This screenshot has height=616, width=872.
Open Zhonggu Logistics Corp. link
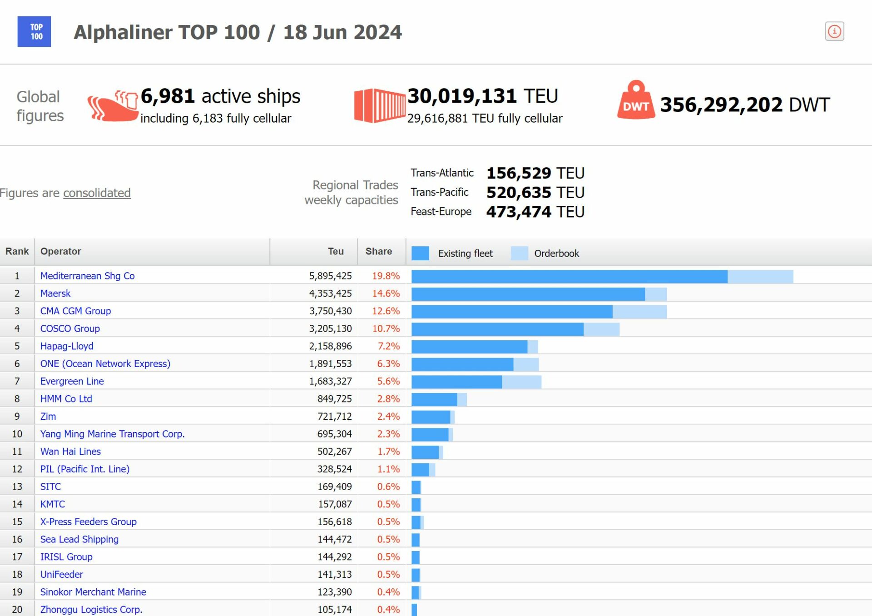pyautogui.click(x=91, y=610)
